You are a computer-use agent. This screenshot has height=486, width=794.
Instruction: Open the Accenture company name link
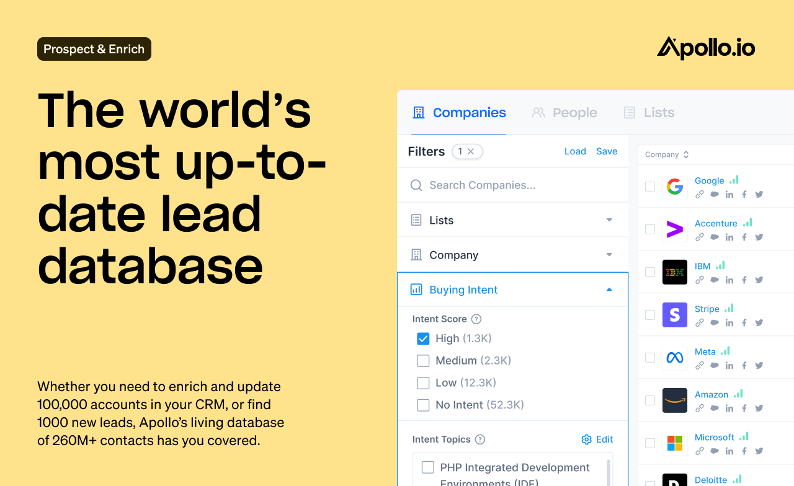click(716, 223)
